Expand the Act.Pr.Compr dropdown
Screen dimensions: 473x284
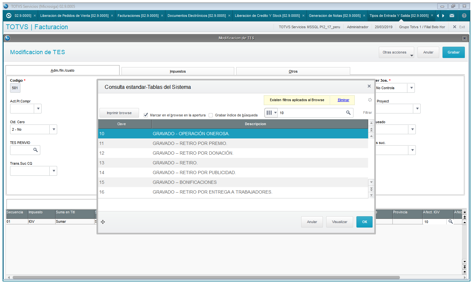click(38, 109)
